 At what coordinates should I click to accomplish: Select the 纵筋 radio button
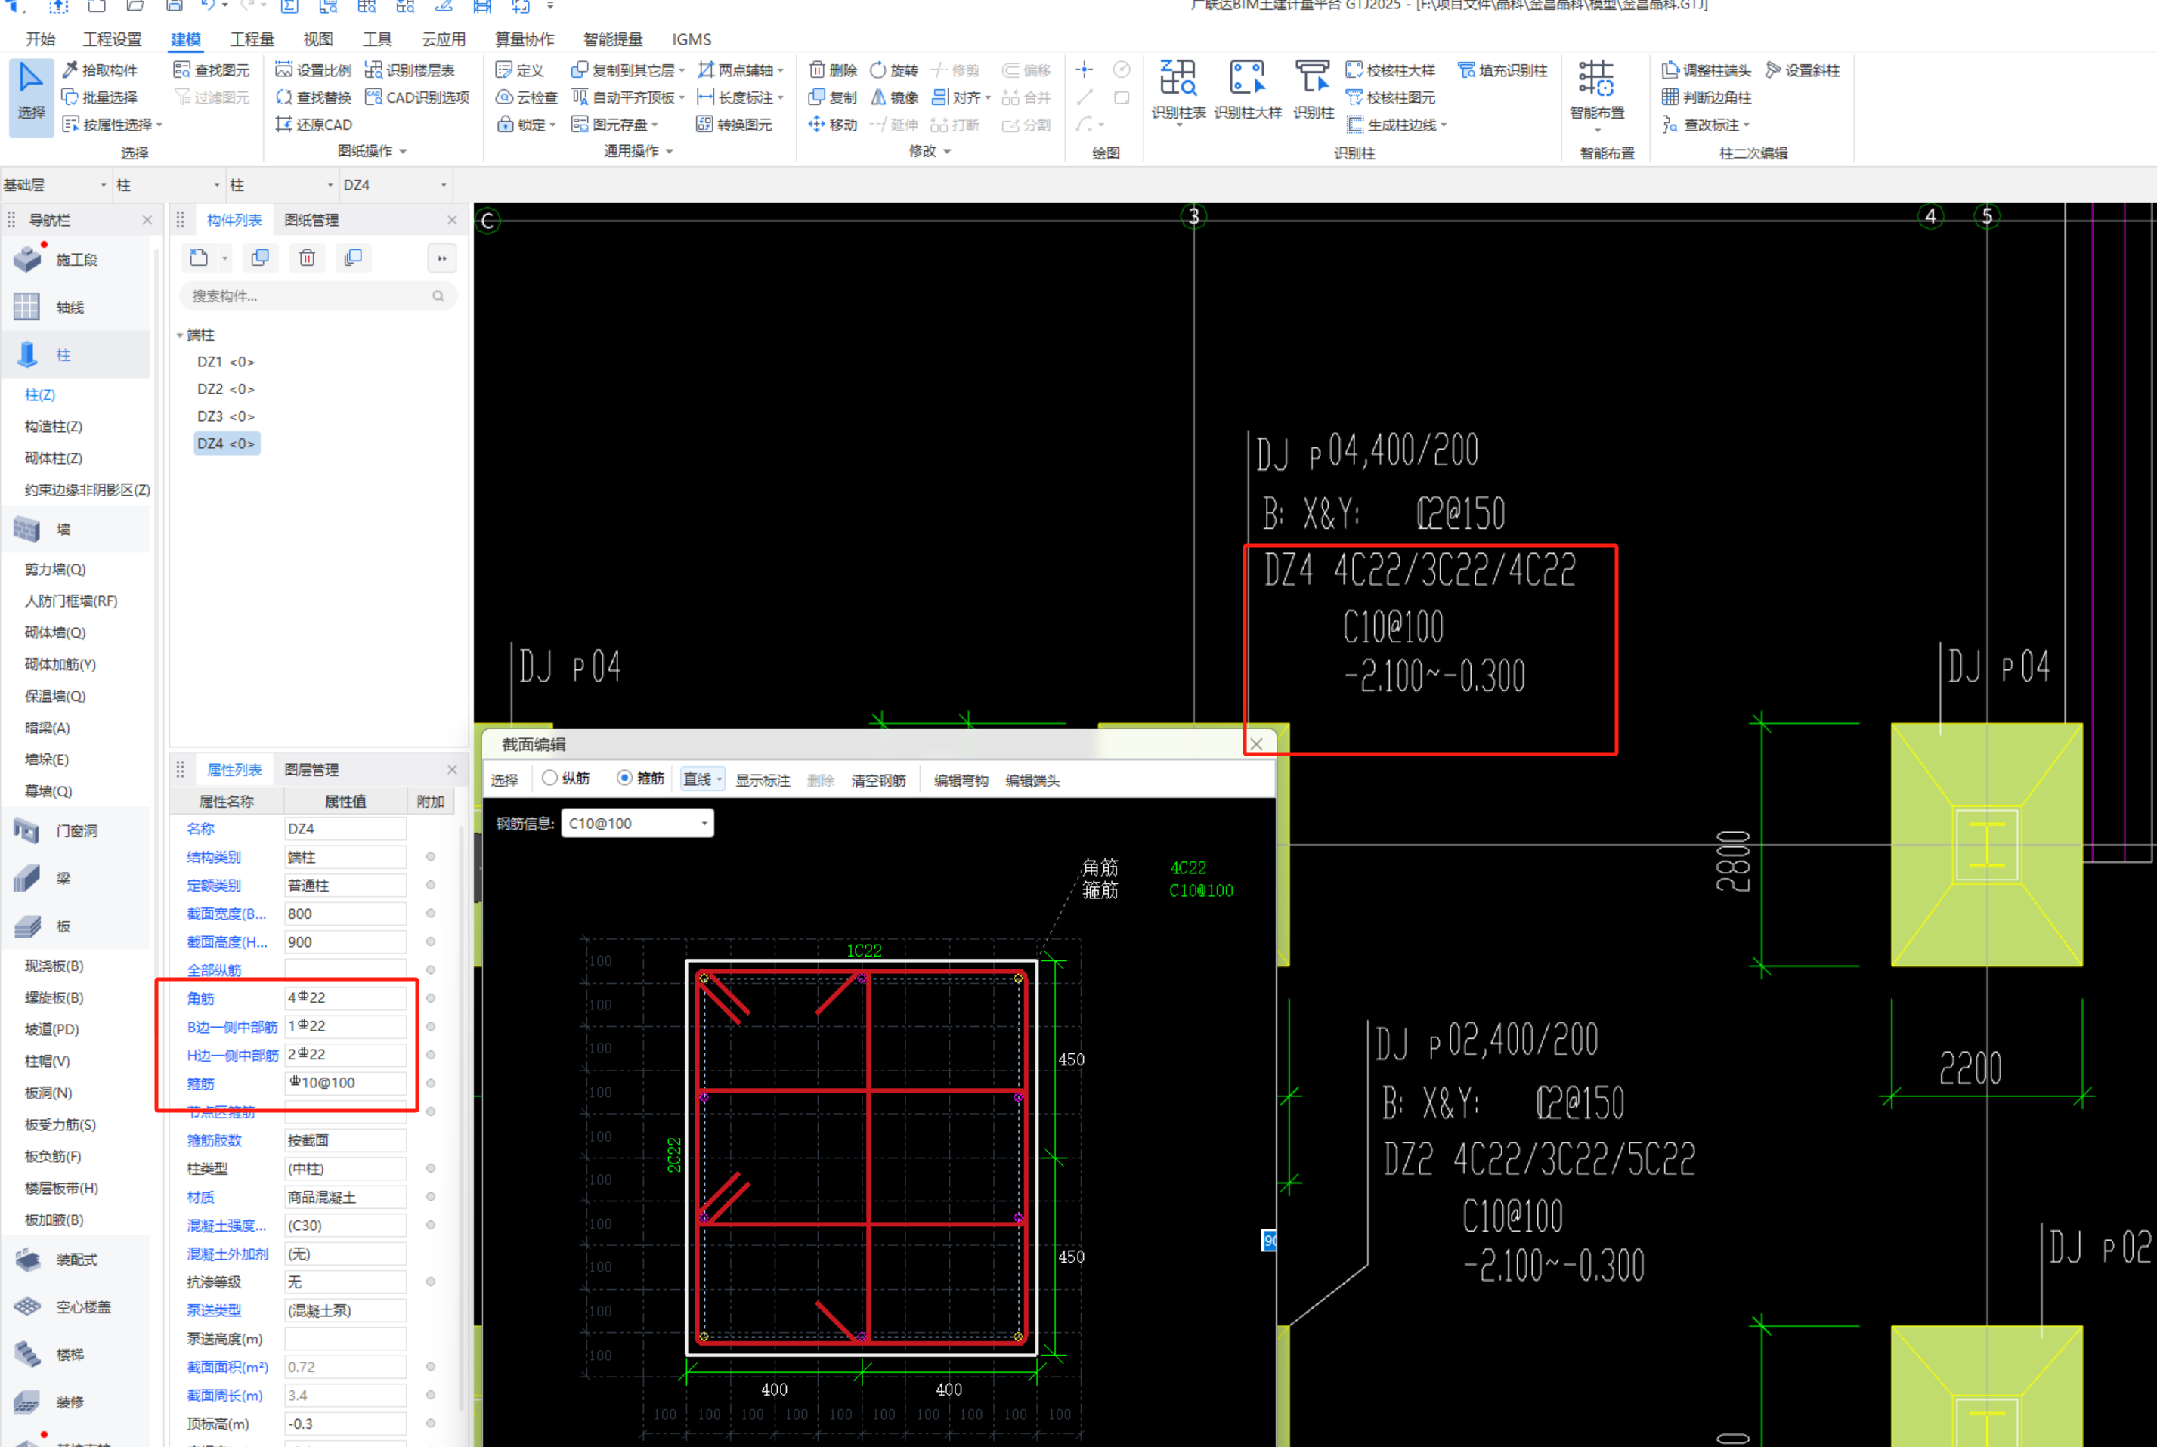pyautogui.click(x=550, y=778)
